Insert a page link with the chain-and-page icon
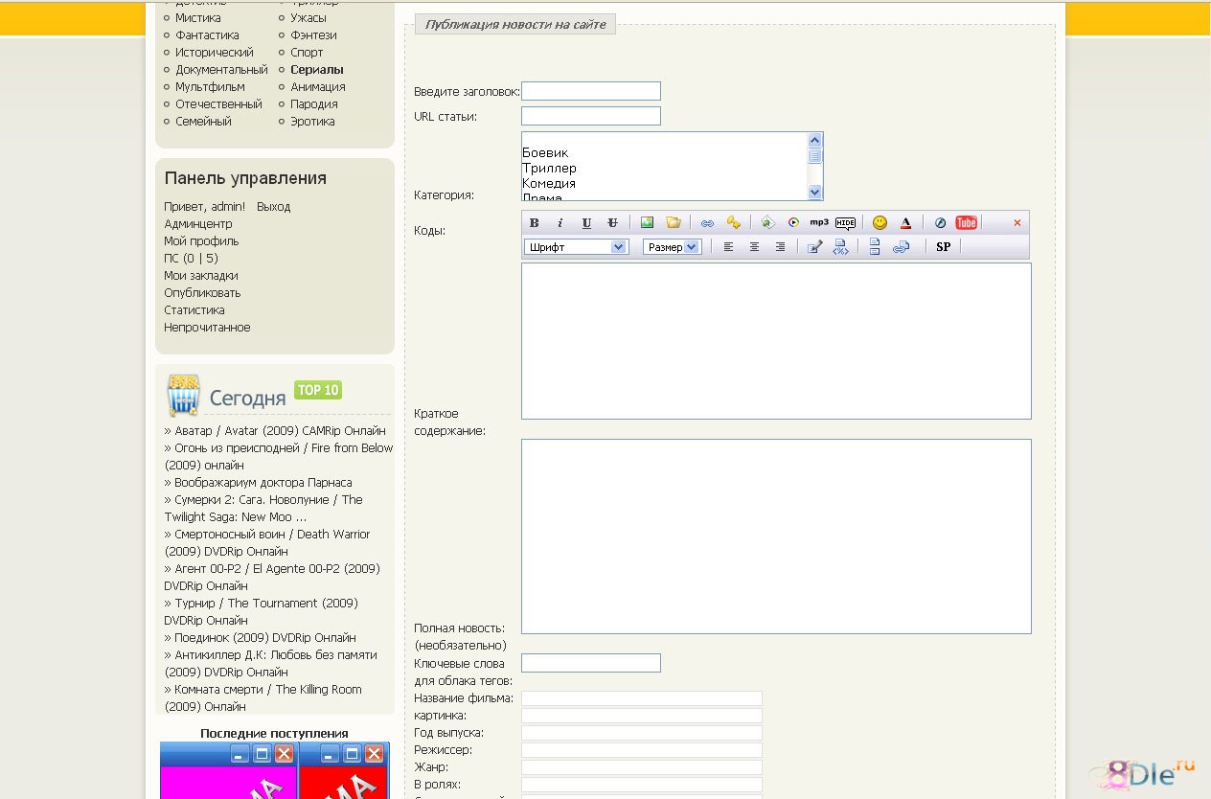The height and width of the screenshot is (799, 1211). (x=901, y=246)
